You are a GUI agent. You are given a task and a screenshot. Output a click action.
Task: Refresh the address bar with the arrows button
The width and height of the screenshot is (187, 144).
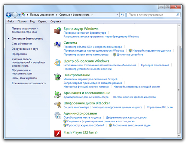coord(122,15)
